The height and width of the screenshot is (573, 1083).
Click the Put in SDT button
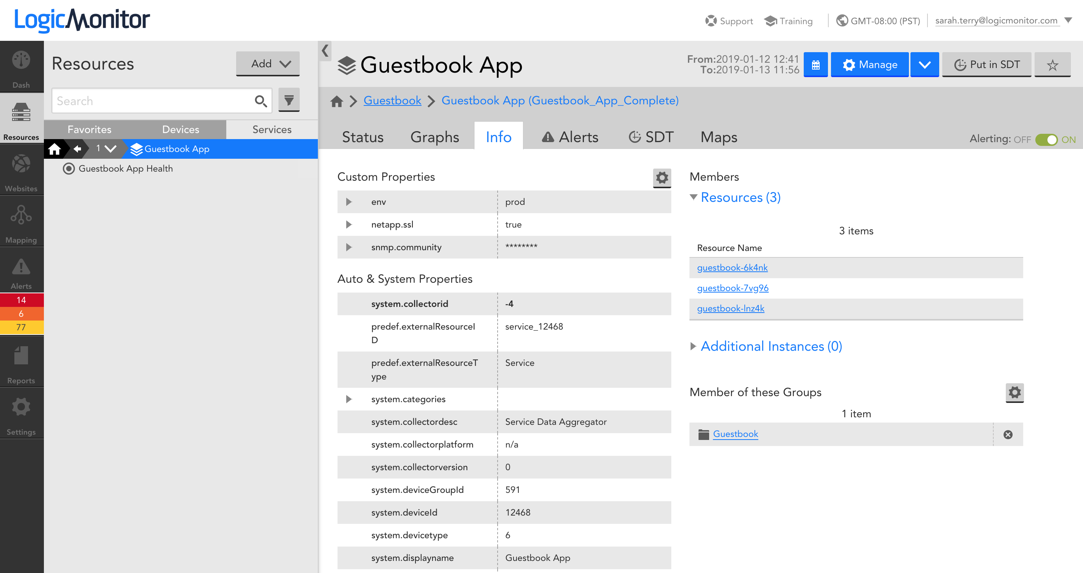pyautogui.click(x=986, y=65)
